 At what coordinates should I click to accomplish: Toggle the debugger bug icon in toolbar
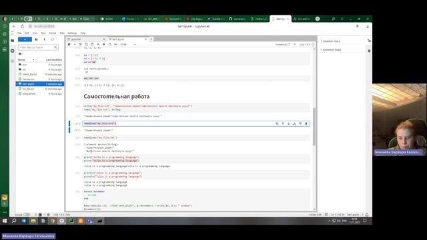pyautogui.click(x=295, y=45)
